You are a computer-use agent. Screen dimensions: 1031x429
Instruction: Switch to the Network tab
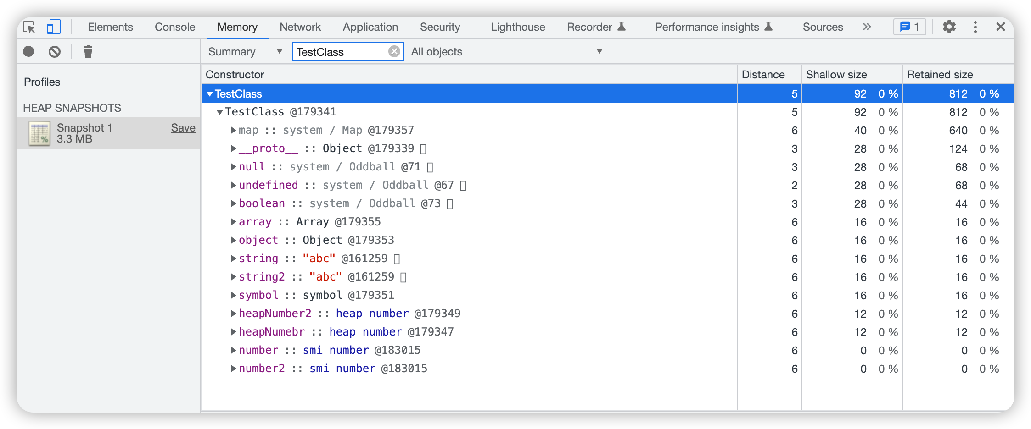click(300, 27)
